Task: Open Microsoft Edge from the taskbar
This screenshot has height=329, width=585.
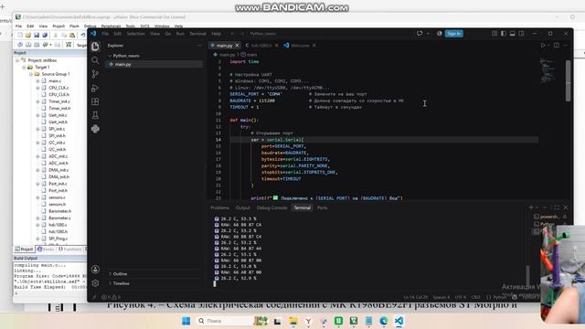Action: [384, 321]
